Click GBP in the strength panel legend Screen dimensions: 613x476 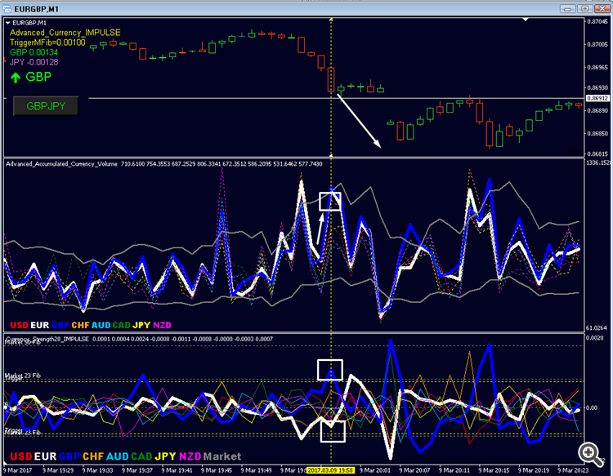coord(69,456)
